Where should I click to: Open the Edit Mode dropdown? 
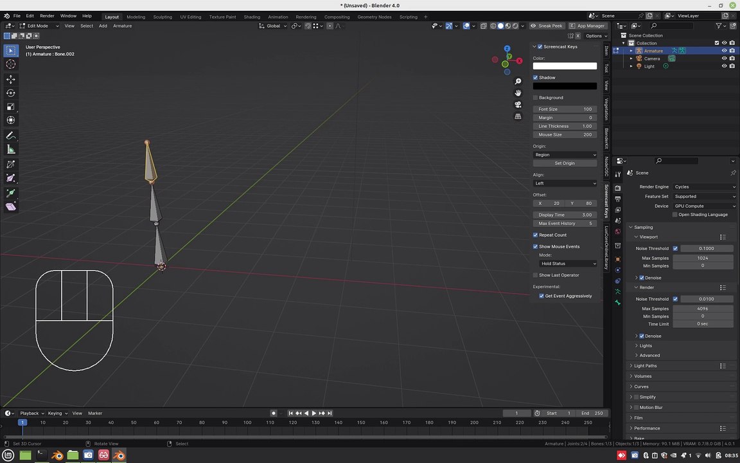[39, 26]
